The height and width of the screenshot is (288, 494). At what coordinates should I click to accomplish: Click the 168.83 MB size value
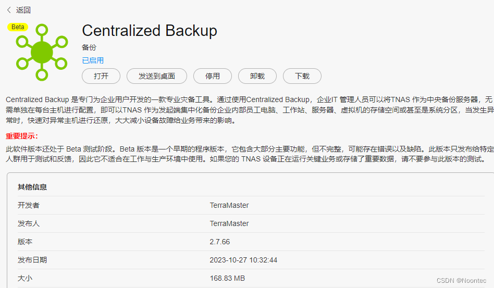[x=227, y=278]
